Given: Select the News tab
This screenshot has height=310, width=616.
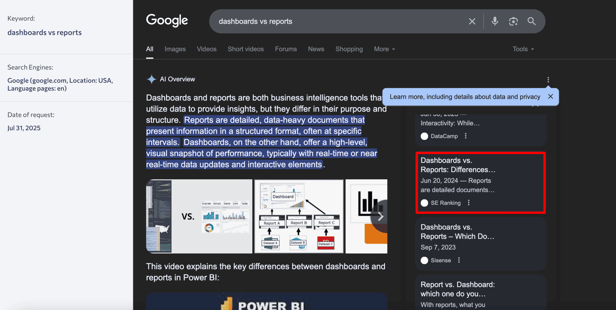Looking at the screenshot, I should click(x=316, y=49).
